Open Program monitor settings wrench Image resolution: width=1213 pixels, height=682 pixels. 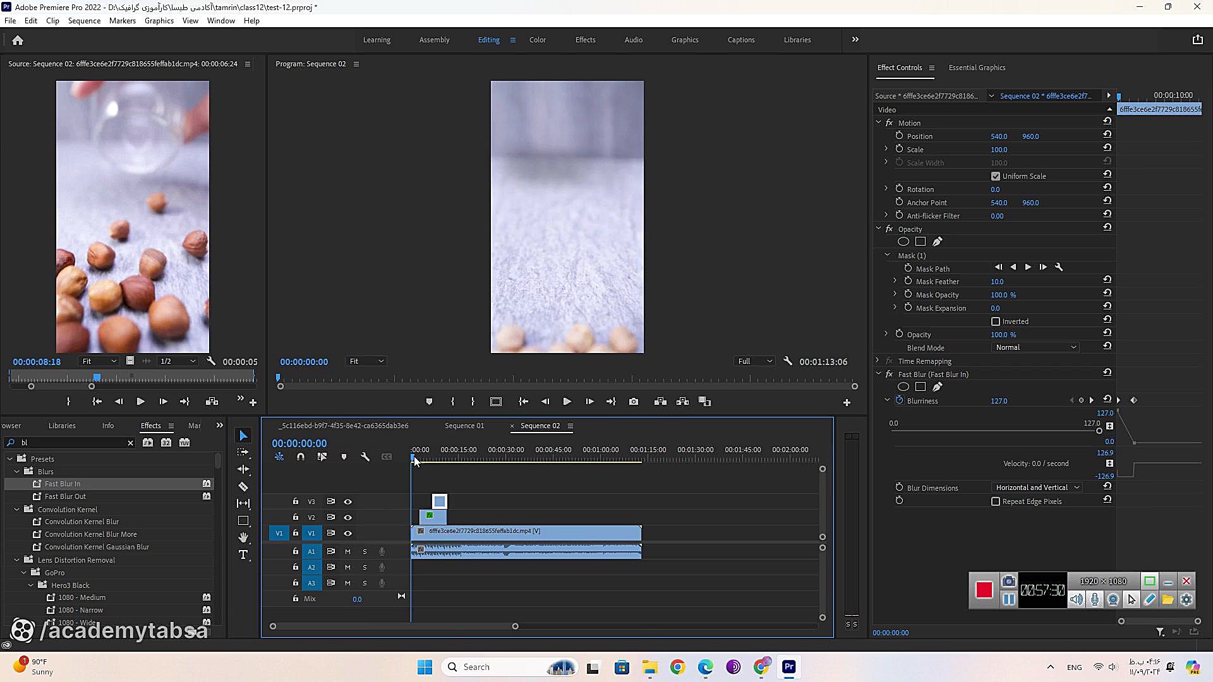tap(788, 361)
